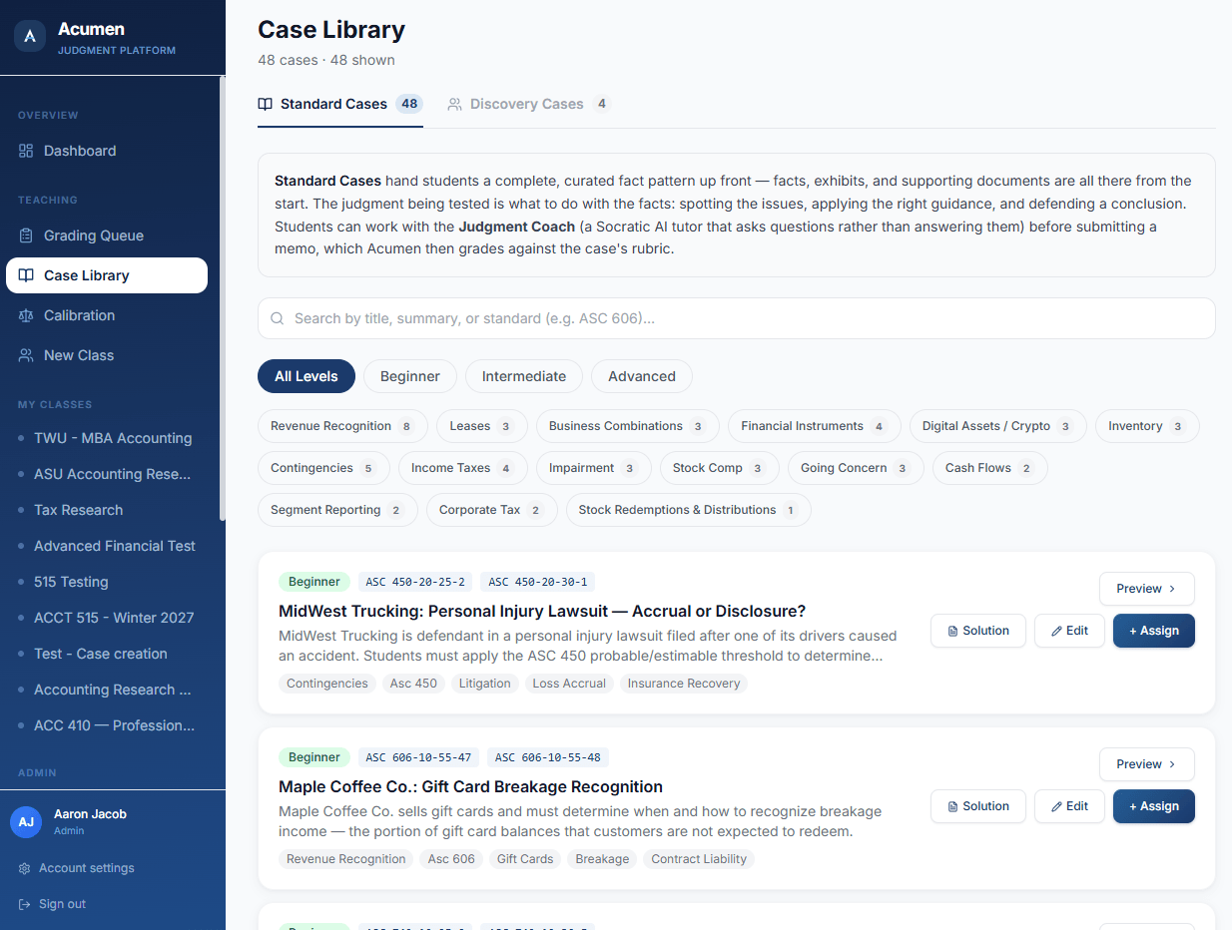Open Test - Case creation class
Viewport: 1232px width, 930px height.
click(107, 654)
